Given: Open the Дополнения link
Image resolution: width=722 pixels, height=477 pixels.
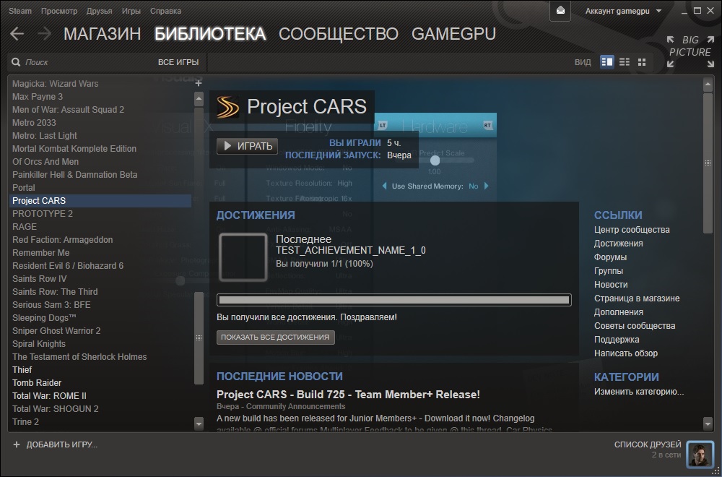Looking at the screenshot, I should [x=619, y=312].
